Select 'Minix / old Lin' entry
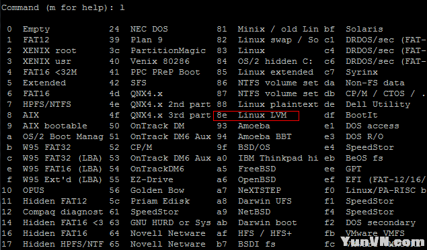The height and width of the screenshot is (250, 427). click(x=278, y=29)
